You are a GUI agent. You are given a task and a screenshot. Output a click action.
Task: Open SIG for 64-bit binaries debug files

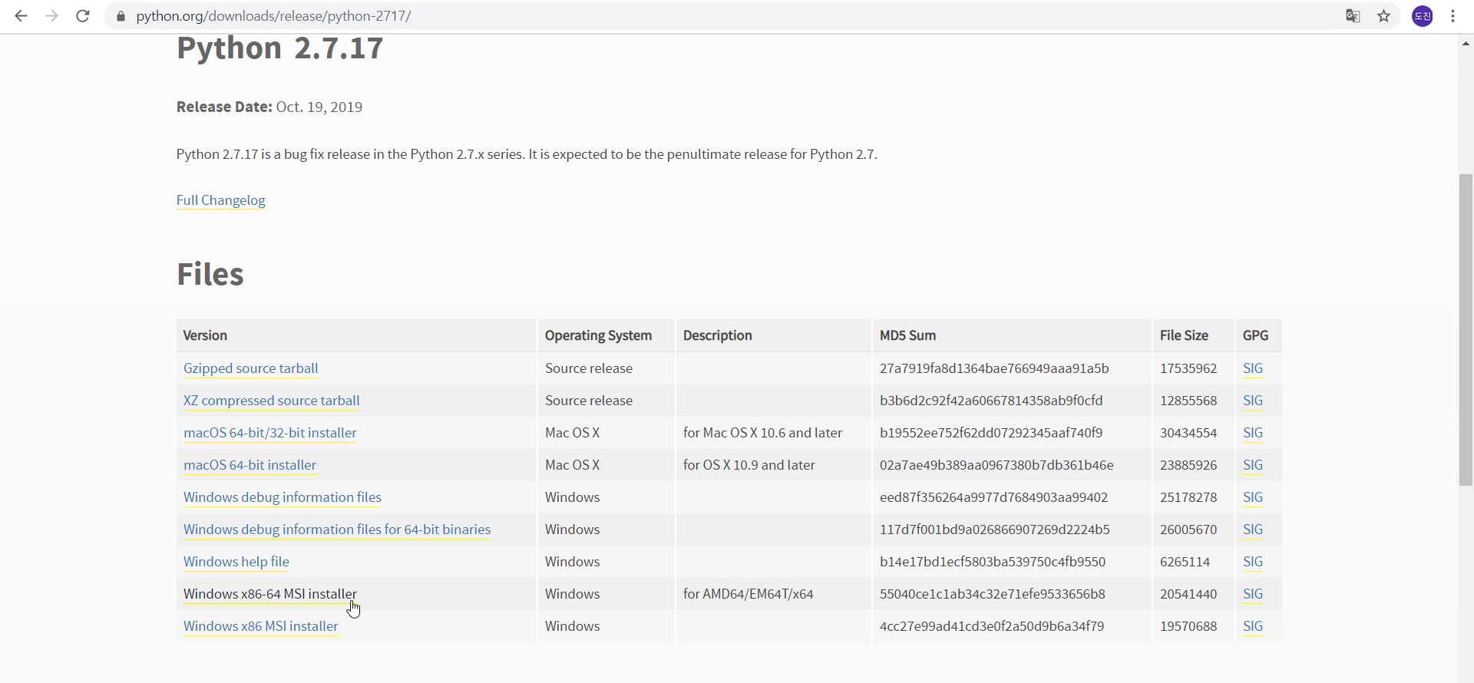(1253, 530)
